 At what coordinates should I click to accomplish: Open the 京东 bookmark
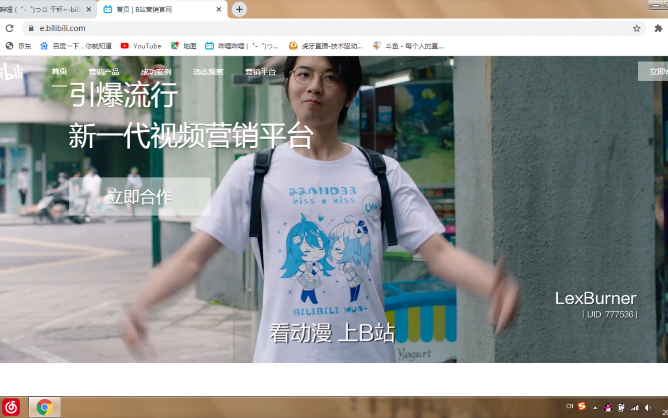(19, 46)
